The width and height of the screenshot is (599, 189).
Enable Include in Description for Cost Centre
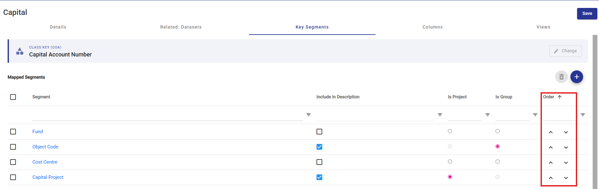pos(319,162)
